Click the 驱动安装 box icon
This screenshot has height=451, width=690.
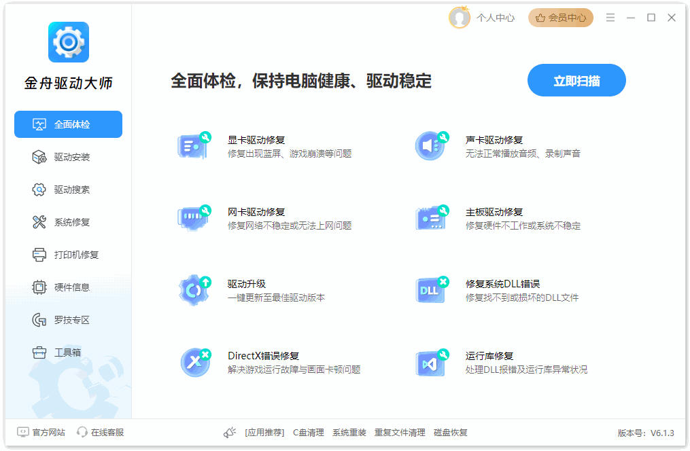[x=39, y=157]
